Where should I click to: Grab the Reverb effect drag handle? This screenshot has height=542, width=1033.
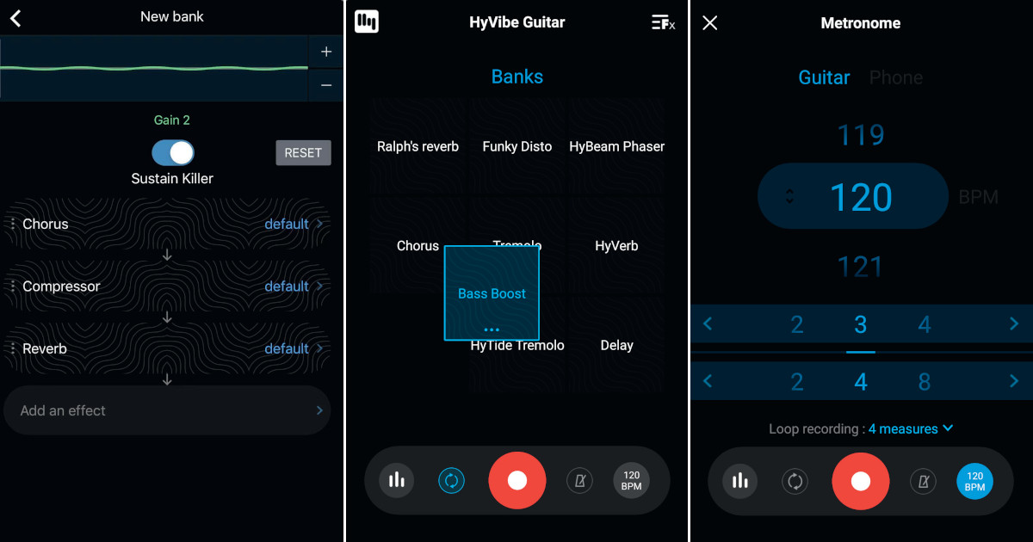click(x=13, y=348)
